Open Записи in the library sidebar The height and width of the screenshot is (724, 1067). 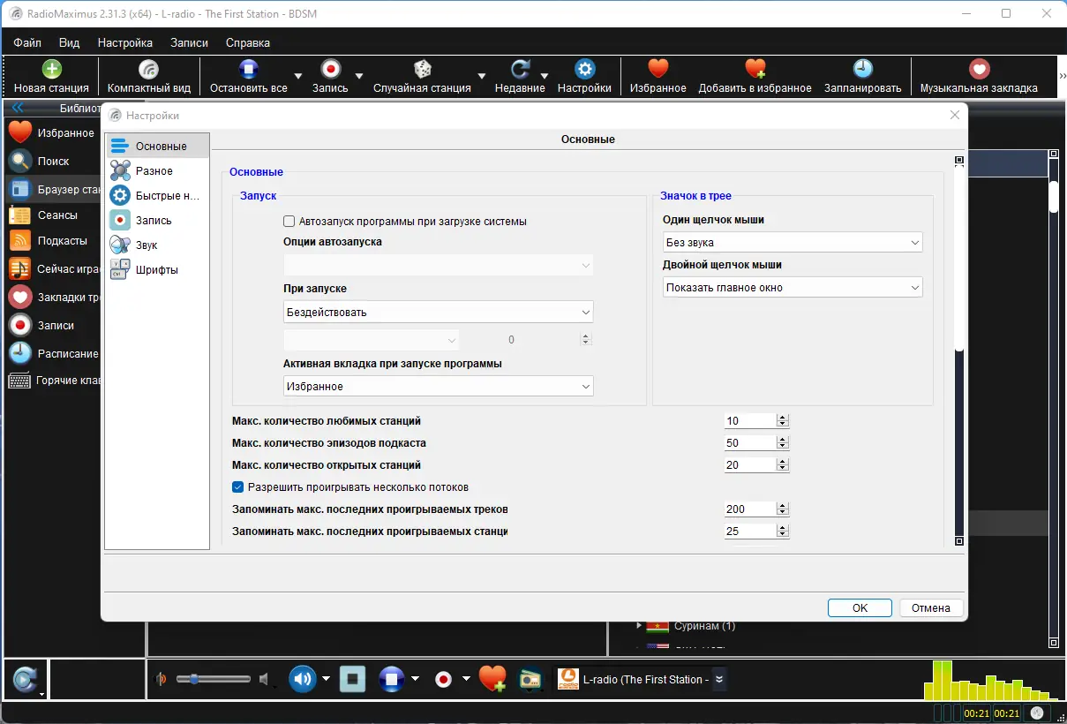[x=52, y=326]
